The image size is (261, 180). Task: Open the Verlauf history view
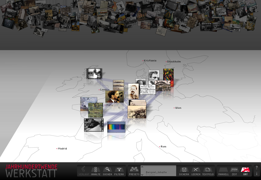pos(84,171)
